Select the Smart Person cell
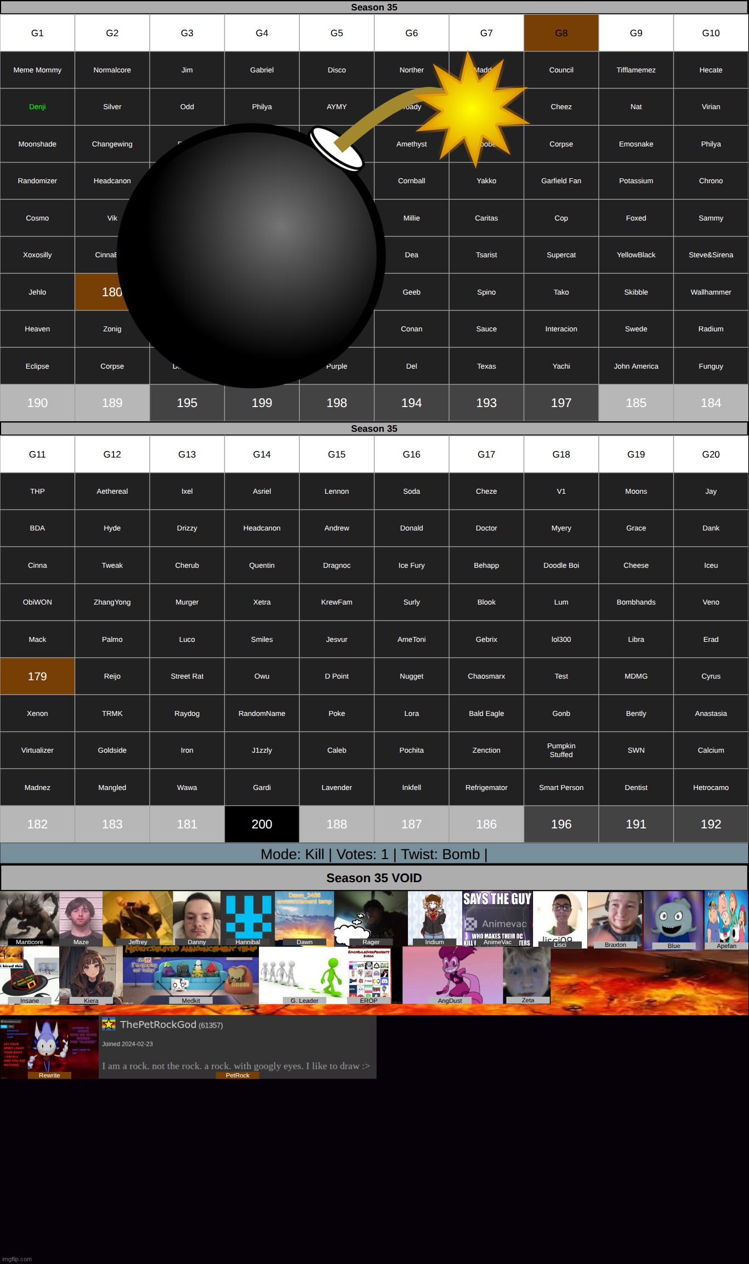The image size is (749, 1264). (x=561, y=787)
